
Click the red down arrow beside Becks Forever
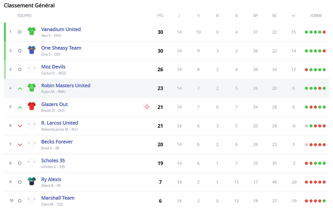(x=20, y=145)
